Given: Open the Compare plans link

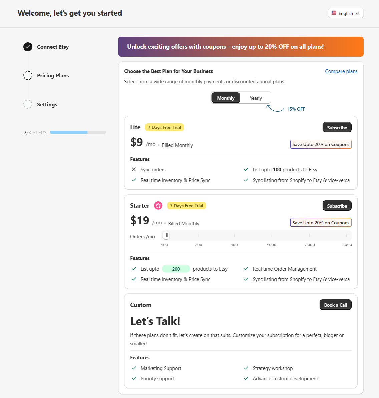Looking at the screenshot, I should coord(341,71).
